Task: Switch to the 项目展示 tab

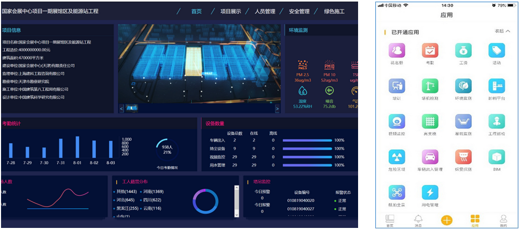Action: coord(230,11)
